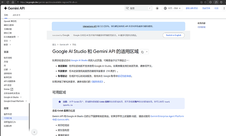Select 可用区域 in the page contents list
Viewport: 226px width, 136px height.
(x=201, y=27)
